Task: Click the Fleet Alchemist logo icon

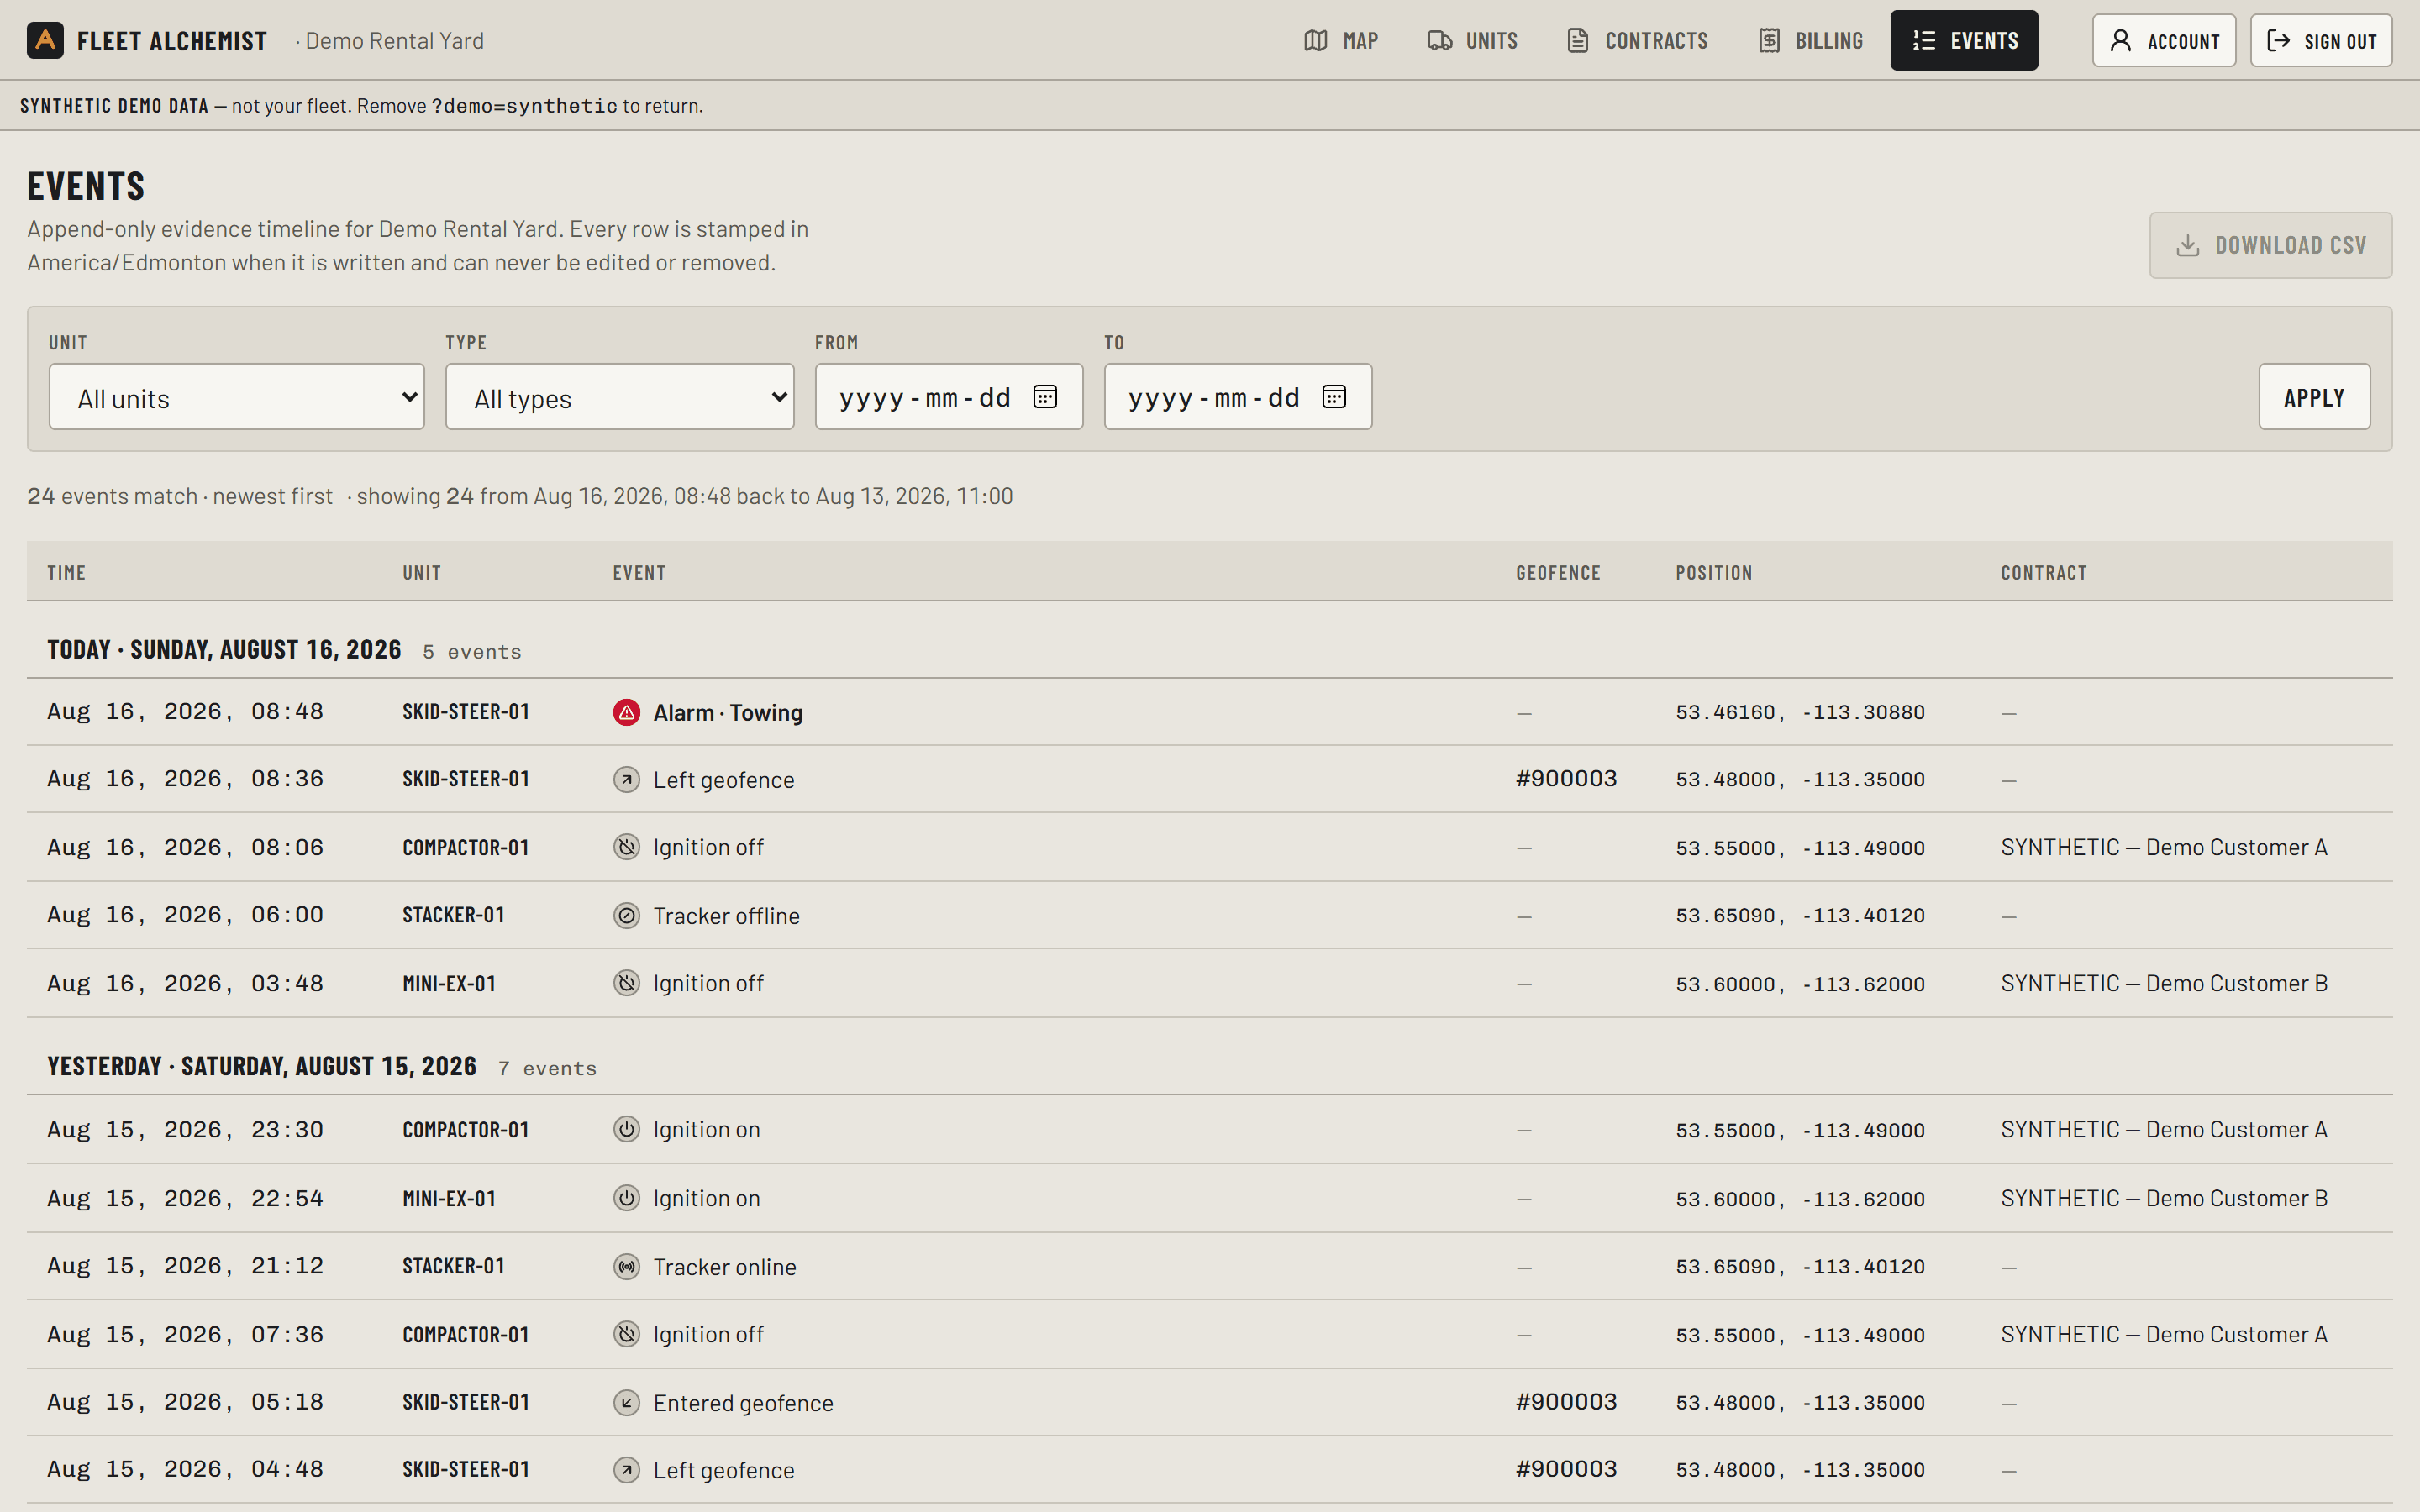Action: (45, 40)
